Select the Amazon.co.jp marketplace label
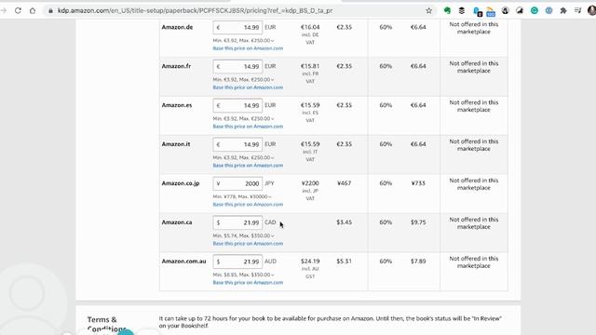The image size is (596, 335). coord(181,183)
